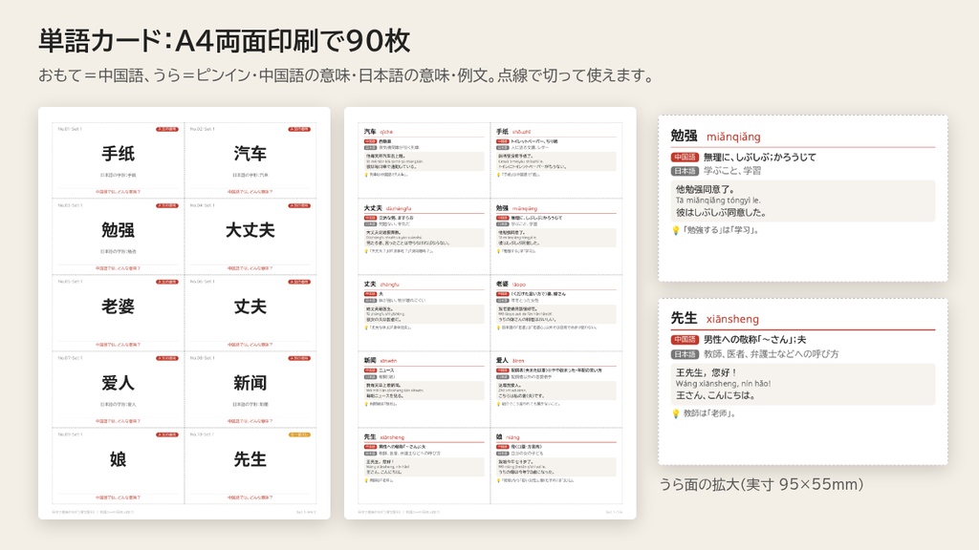Select the front-side 新闻 word card
This screenshot has width=979, height=550.
pos(250,390)
